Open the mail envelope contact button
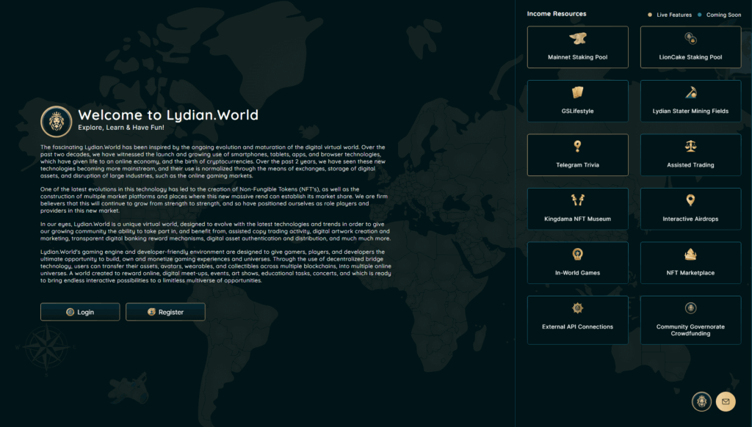The width and height of the screenshot is (752, 427). pyautogui.click(x=726, y=401)
